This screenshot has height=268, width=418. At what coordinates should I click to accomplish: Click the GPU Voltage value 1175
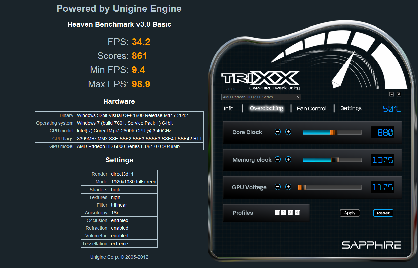point(382,187)
